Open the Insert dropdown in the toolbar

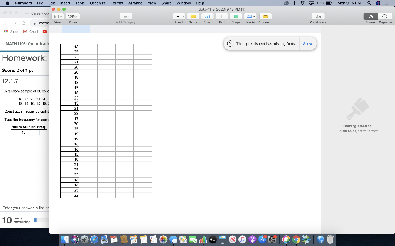point(179,16)
